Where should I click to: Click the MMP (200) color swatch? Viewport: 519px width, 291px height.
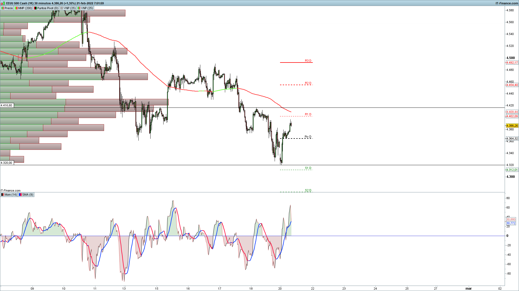pos(16,8)
